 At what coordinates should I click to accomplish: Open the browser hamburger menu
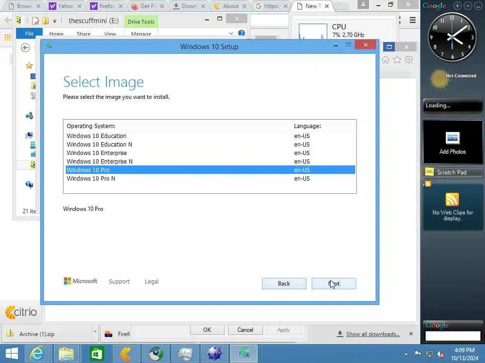click(x=413, y=20)
